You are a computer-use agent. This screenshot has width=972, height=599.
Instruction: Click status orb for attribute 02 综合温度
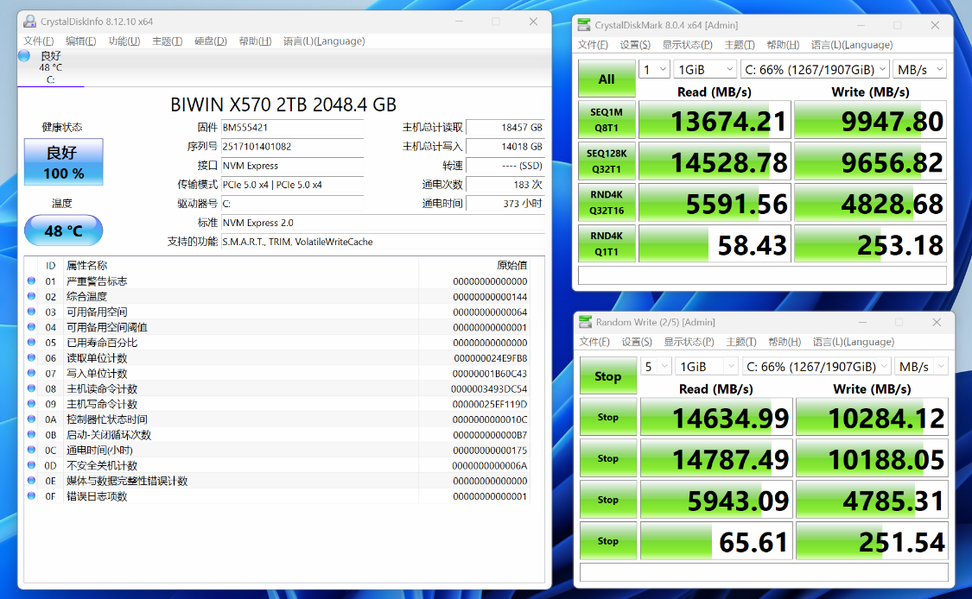click(32, 296)
